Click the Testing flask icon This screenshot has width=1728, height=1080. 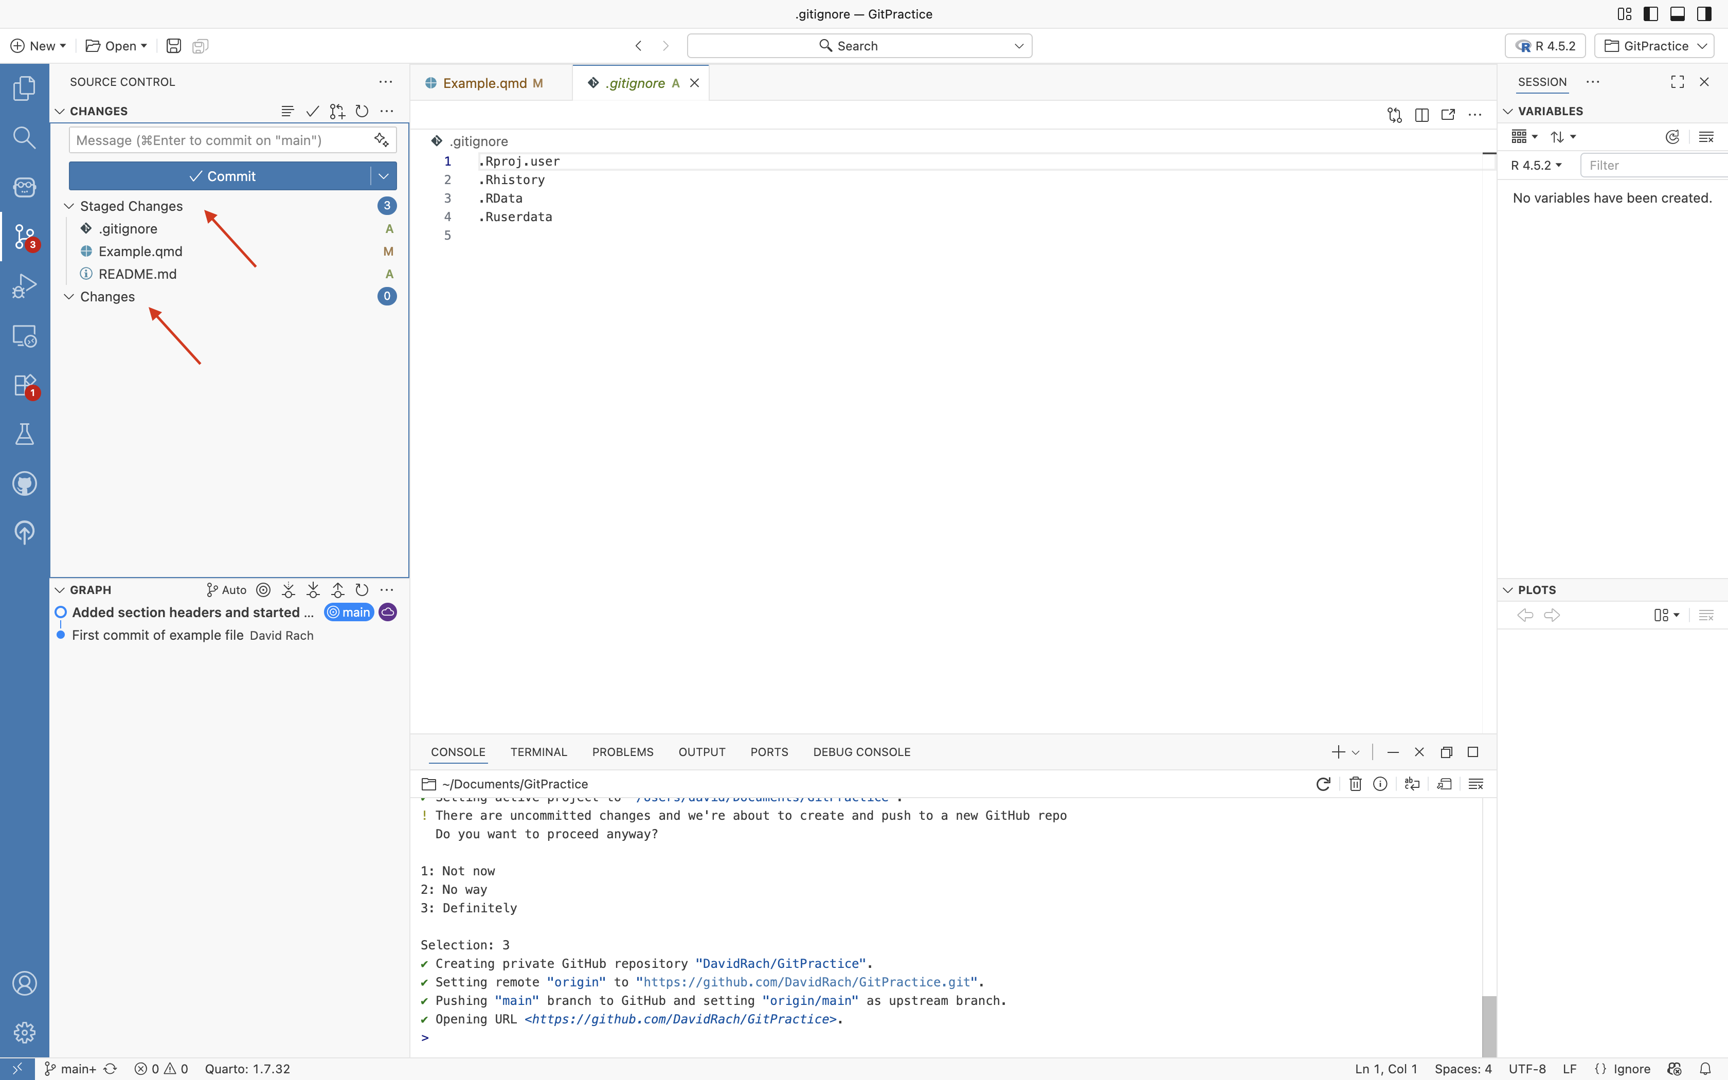pyautogui.click(x=24, y=434)
